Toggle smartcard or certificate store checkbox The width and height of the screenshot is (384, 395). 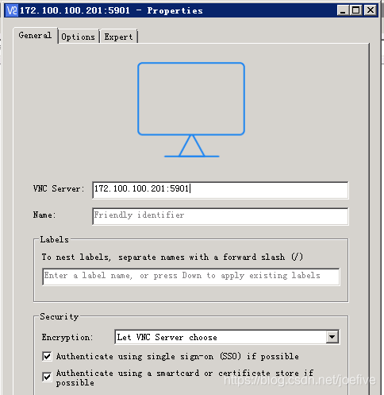[x=47, y=377]
